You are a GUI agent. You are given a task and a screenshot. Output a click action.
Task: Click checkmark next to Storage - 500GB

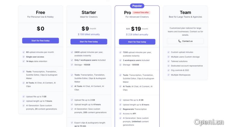coord(120,65)
